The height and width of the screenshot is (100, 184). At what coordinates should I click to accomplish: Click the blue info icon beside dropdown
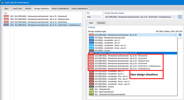click(180, 35)
